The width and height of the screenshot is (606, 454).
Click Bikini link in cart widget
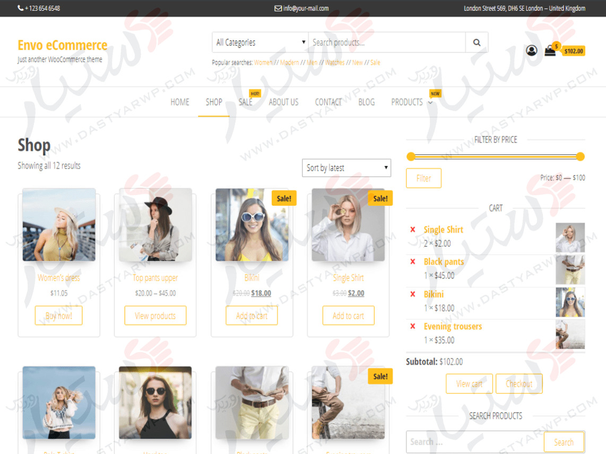434,294
